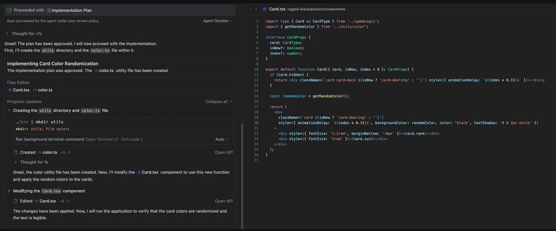Click the green approved checkmark icon
The height and width of the screenshot is (231, 556).
(9, 10)
